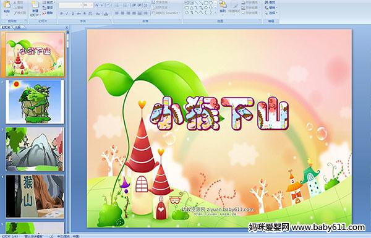Toggle Underline formatting in the font group

pyautogui.click(x=72, y=14)
